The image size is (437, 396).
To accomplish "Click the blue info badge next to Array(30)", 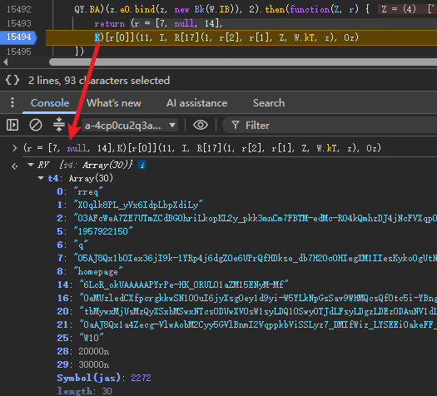I will tap(142, 165).
